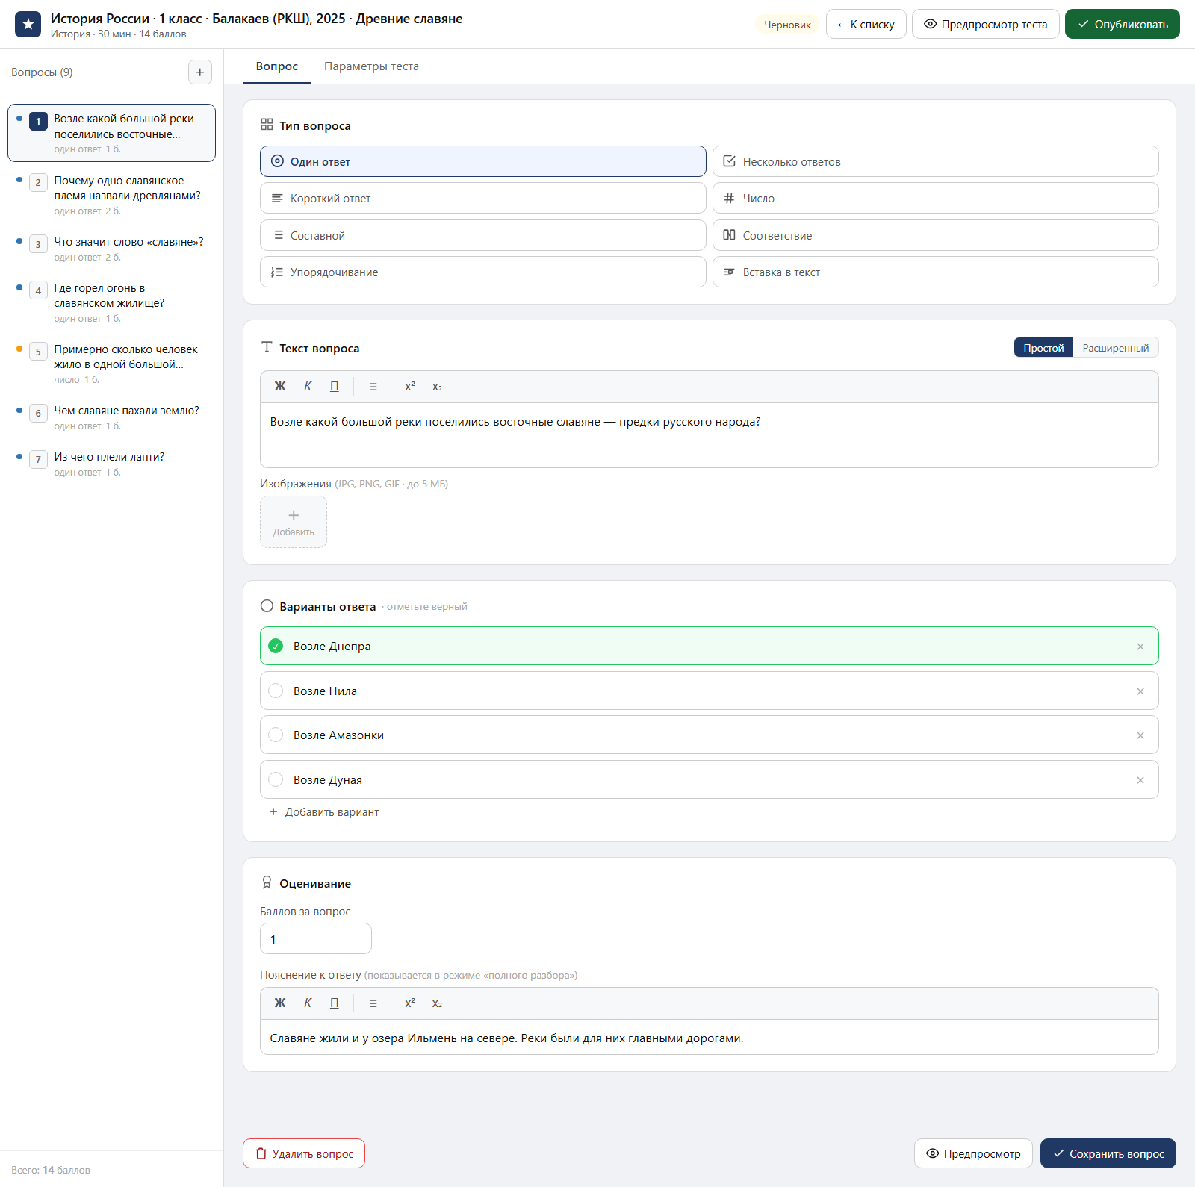Publish the test with «Опубликовать»
Image resolution: width=1195 pixels, height=1187 pixels.
tap(1123, 25)
